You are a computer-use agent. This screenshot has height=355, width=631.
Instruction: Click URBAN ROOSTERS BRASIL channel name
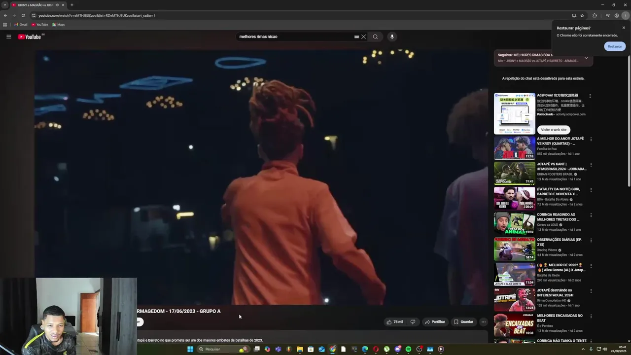[x=555, y=174]
